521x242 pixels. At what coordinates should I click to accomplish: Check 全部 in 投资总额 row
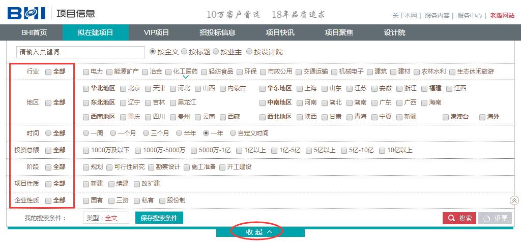pyautogui.click(x=48, y=150)
